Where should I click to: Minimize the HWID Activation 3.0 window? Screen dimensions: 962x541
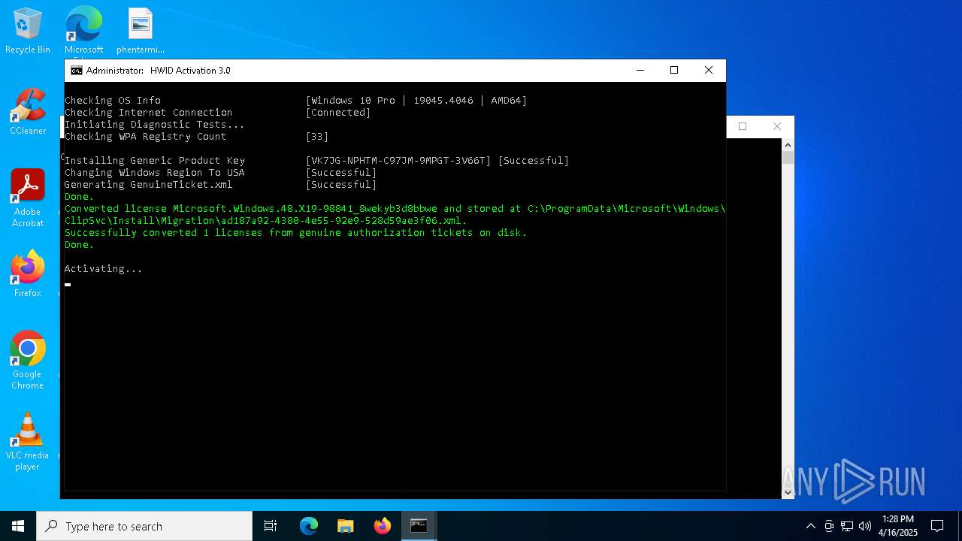click(640, 71)
